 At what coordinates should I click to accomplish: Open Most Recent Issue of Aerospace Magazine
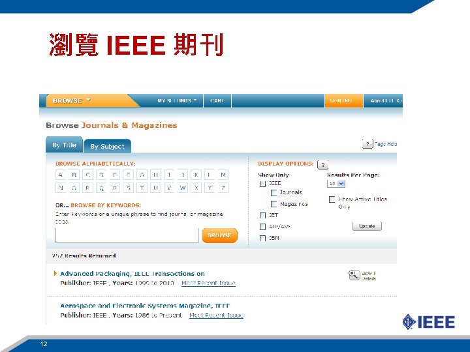216,315
